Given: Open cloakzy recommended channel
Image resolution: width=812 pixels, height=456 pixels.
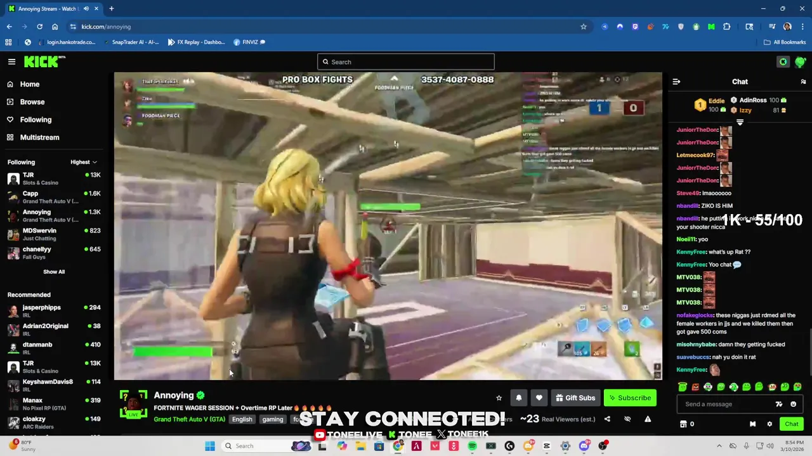Looking at the screenshot, I should (x=54, y=422).
